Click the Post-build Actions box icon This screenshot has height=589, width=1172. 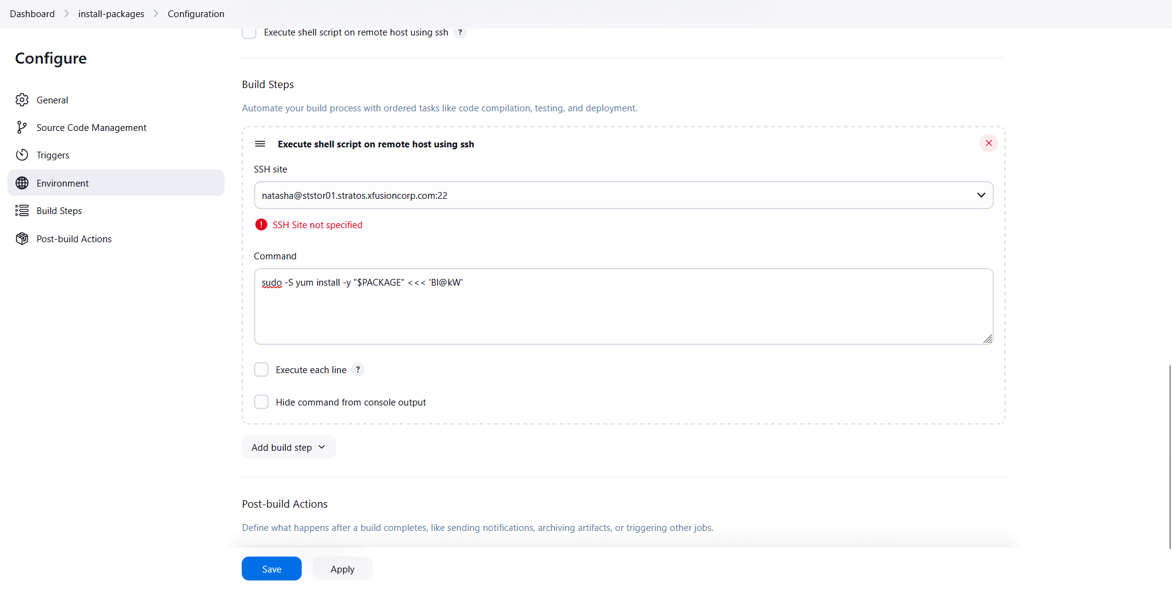[x=22, y=239]
